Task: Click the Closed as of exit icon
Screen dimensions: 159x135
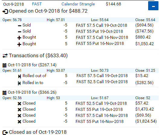Action: point(5,133)
